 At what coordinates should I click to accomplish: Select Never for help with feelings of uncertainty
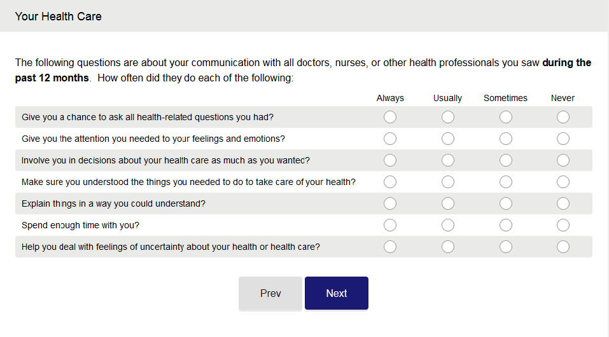pyautogui.click(x=563, y=247)
